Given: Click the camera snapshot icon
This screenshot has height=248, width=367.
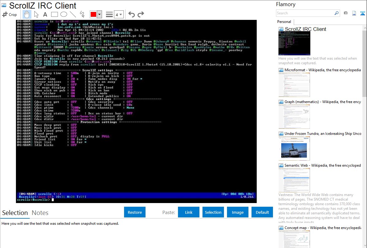Looking at the screenshot, I should coord(346,13).
